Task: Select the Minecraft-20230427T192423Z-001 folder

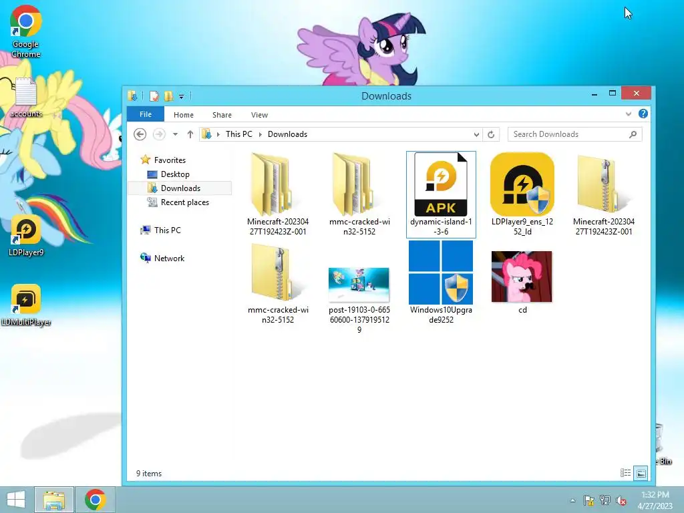Action: tap(278, 194)
